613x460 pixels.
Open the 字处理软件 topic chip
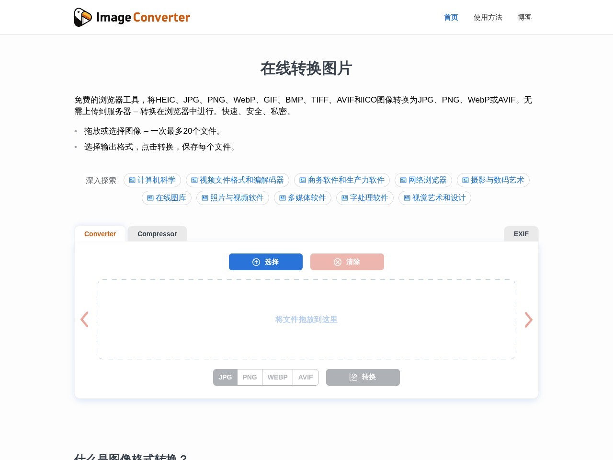pos(365,198)
